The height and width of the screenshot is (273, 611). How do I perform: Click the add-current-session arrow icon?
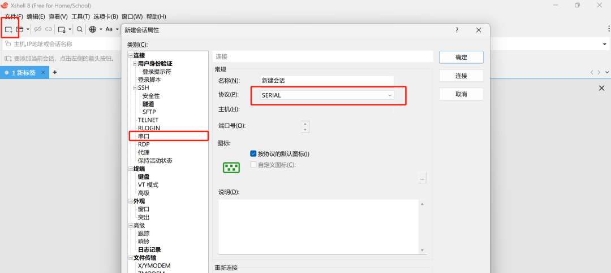(x=8, y=59)
